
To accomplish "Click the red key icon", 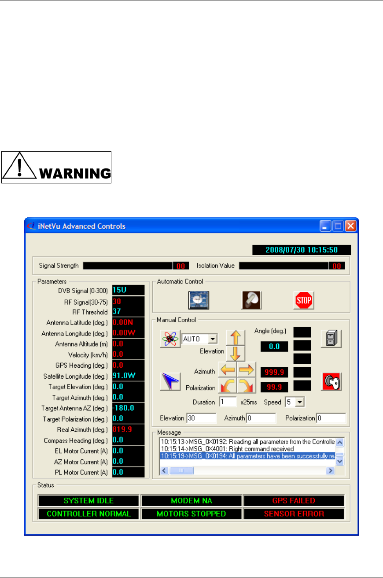I will point(331,381).
